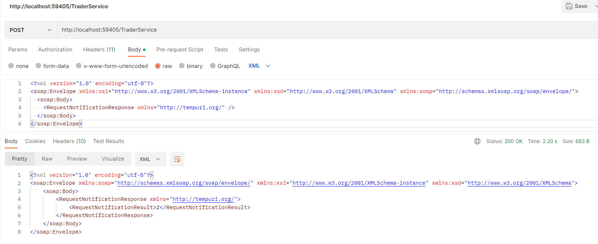
Task: Open the tempuri.org link in response
Action: pyautogui.click(x=203, y=199)
